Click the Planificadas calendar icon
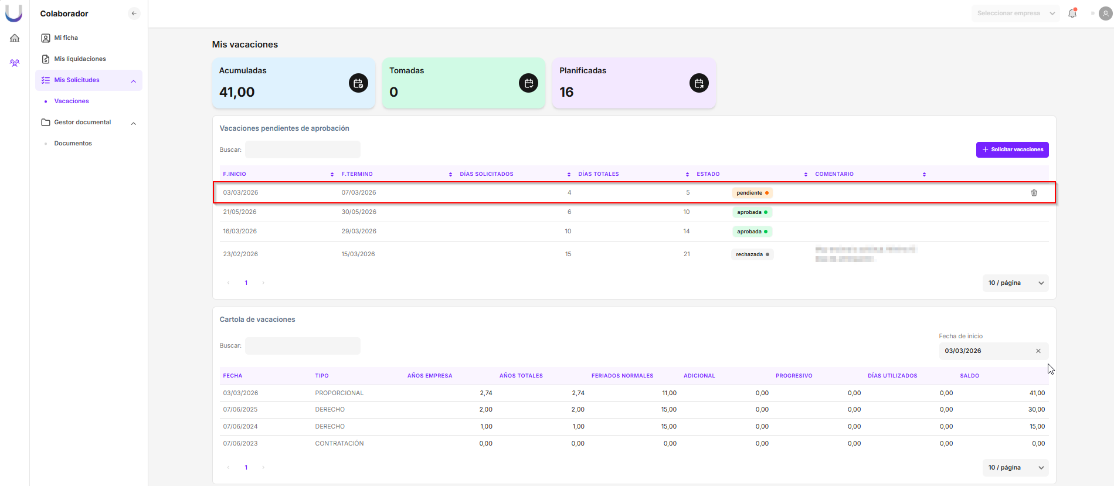The height and width of the screenshot is (486, 1114). 699,83
